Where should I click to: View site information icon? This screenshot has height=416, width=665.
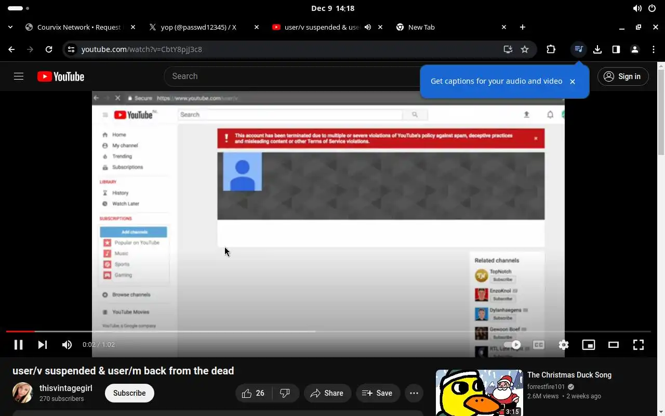tap(71, 49)
